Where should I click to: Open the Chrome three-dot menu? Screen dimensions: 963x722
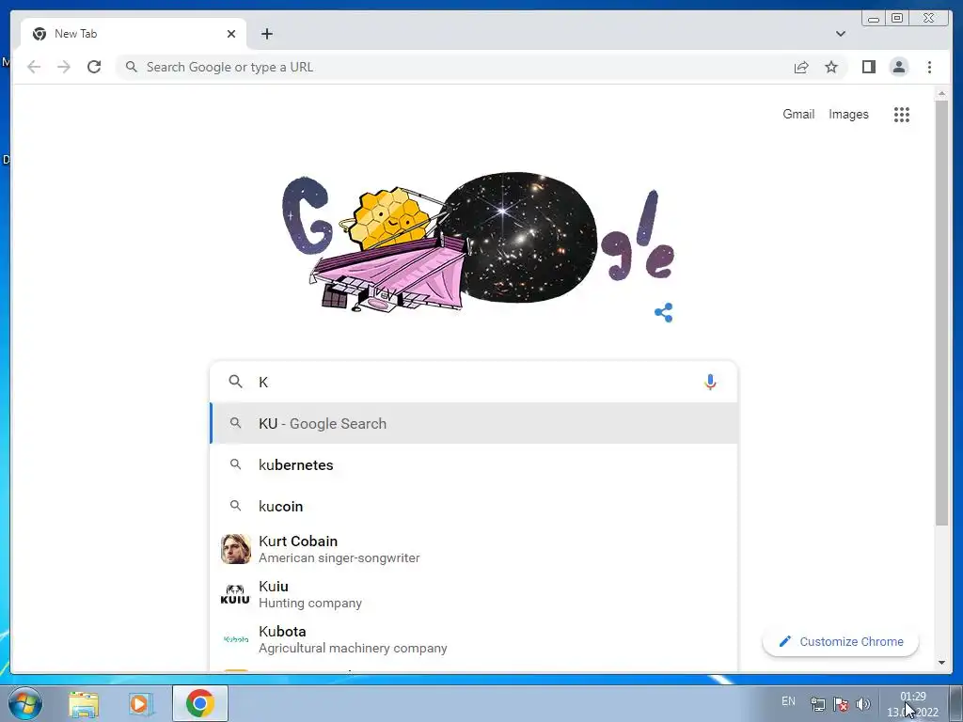click(x=929, y=67)
